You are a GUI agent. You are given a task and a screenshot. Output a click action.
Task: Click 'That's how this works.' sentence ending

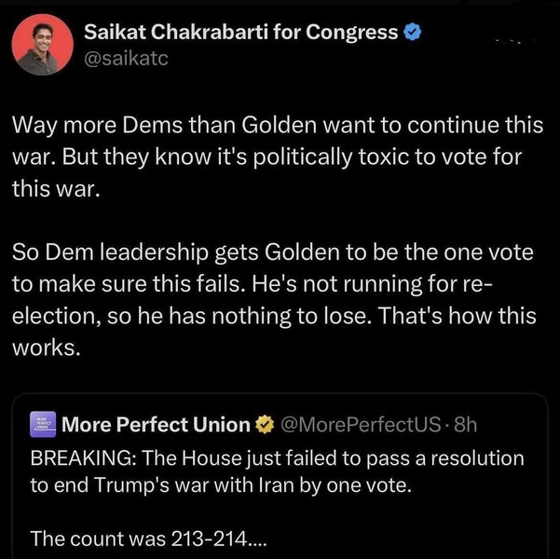466,316
